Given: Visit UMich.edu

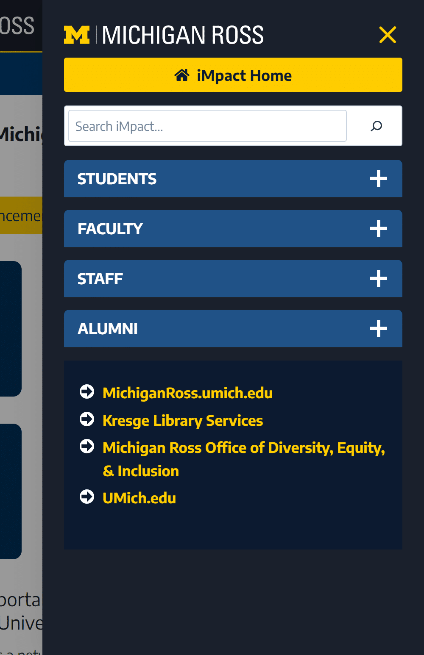Looking at the screenshot, I should 139,498.
